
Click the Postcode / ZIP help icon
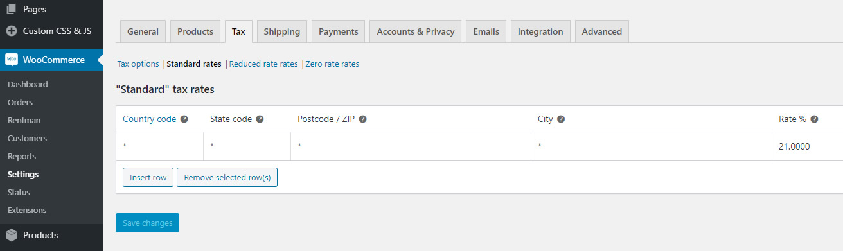point(362,119)
